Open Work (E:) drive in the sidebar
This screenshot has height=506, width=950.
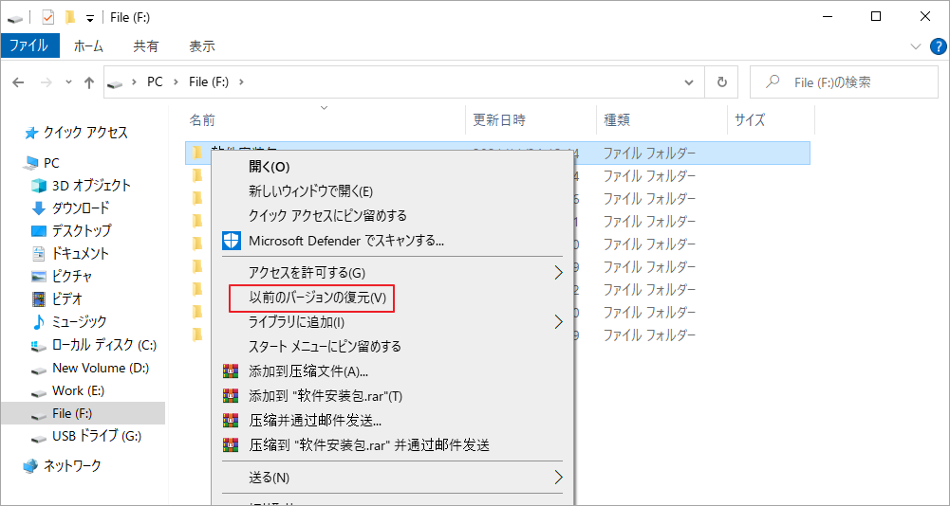[x=68, y=390]
